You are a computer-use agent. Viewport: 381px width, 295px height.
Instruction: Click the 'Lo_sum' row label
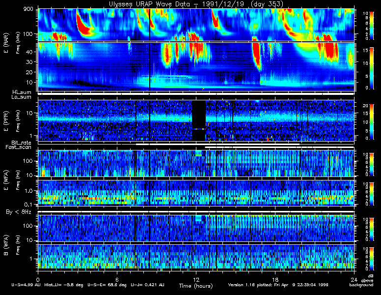click(x=22, y=97)
